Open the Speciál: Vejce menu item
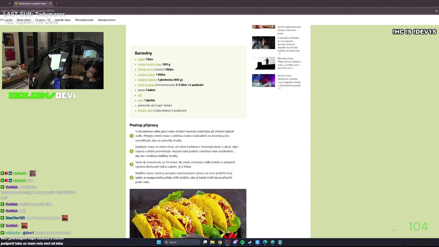Screen dimensions: 439x247 click(x=63, y=20)
